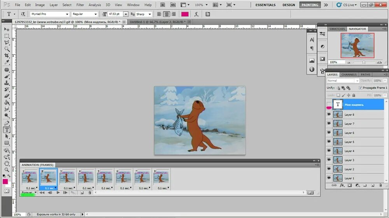Select the Crop tool

tap(7, 55)
